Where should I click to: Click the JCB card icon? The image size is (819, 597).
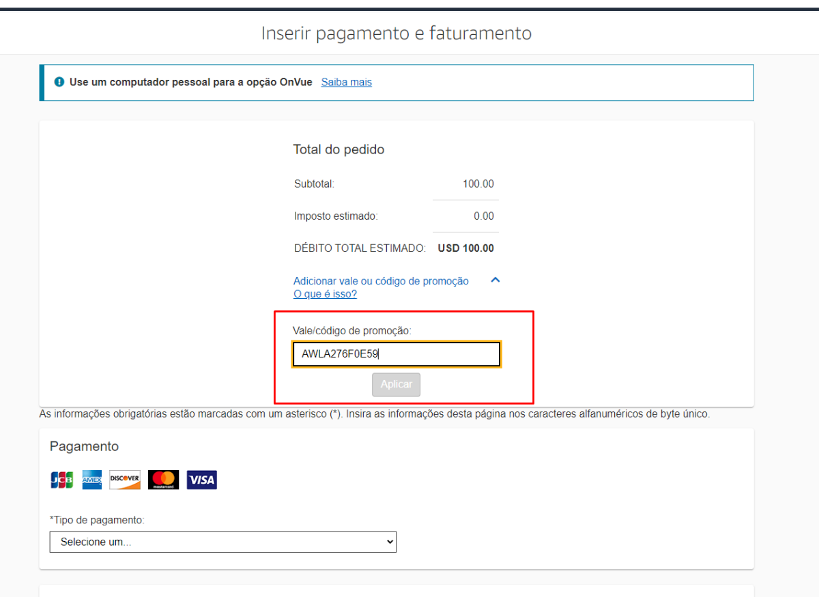tap(61, 480)
